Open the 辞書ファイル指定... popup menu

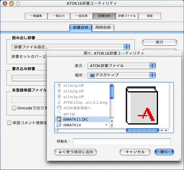tap(71, 47)
